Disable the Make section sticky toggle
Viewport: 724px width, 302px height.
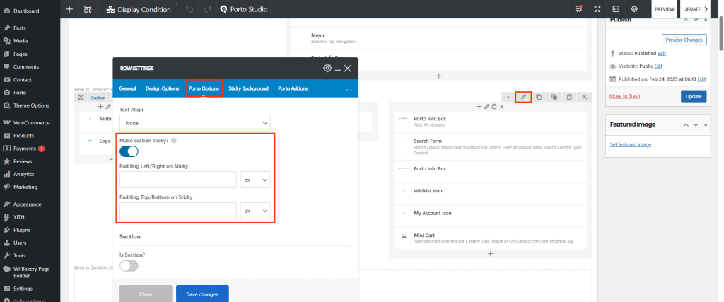(x=129, y=151)
